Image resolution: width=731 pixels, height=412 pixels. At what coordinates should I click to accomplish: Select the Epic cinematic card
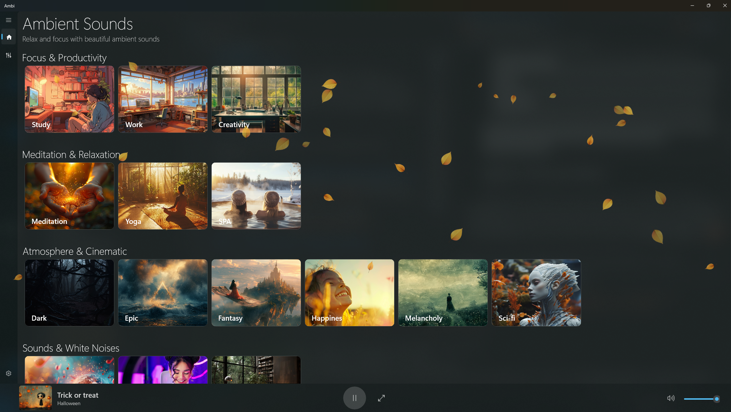[163, 293]
